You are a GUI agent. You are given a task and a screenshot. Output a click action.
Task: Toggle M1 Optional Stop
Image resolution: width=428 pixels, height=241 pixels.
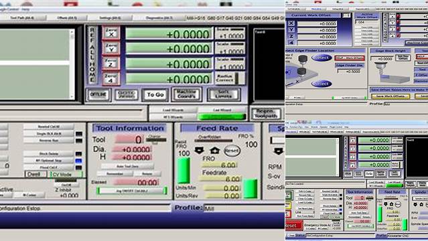point(49,161)
